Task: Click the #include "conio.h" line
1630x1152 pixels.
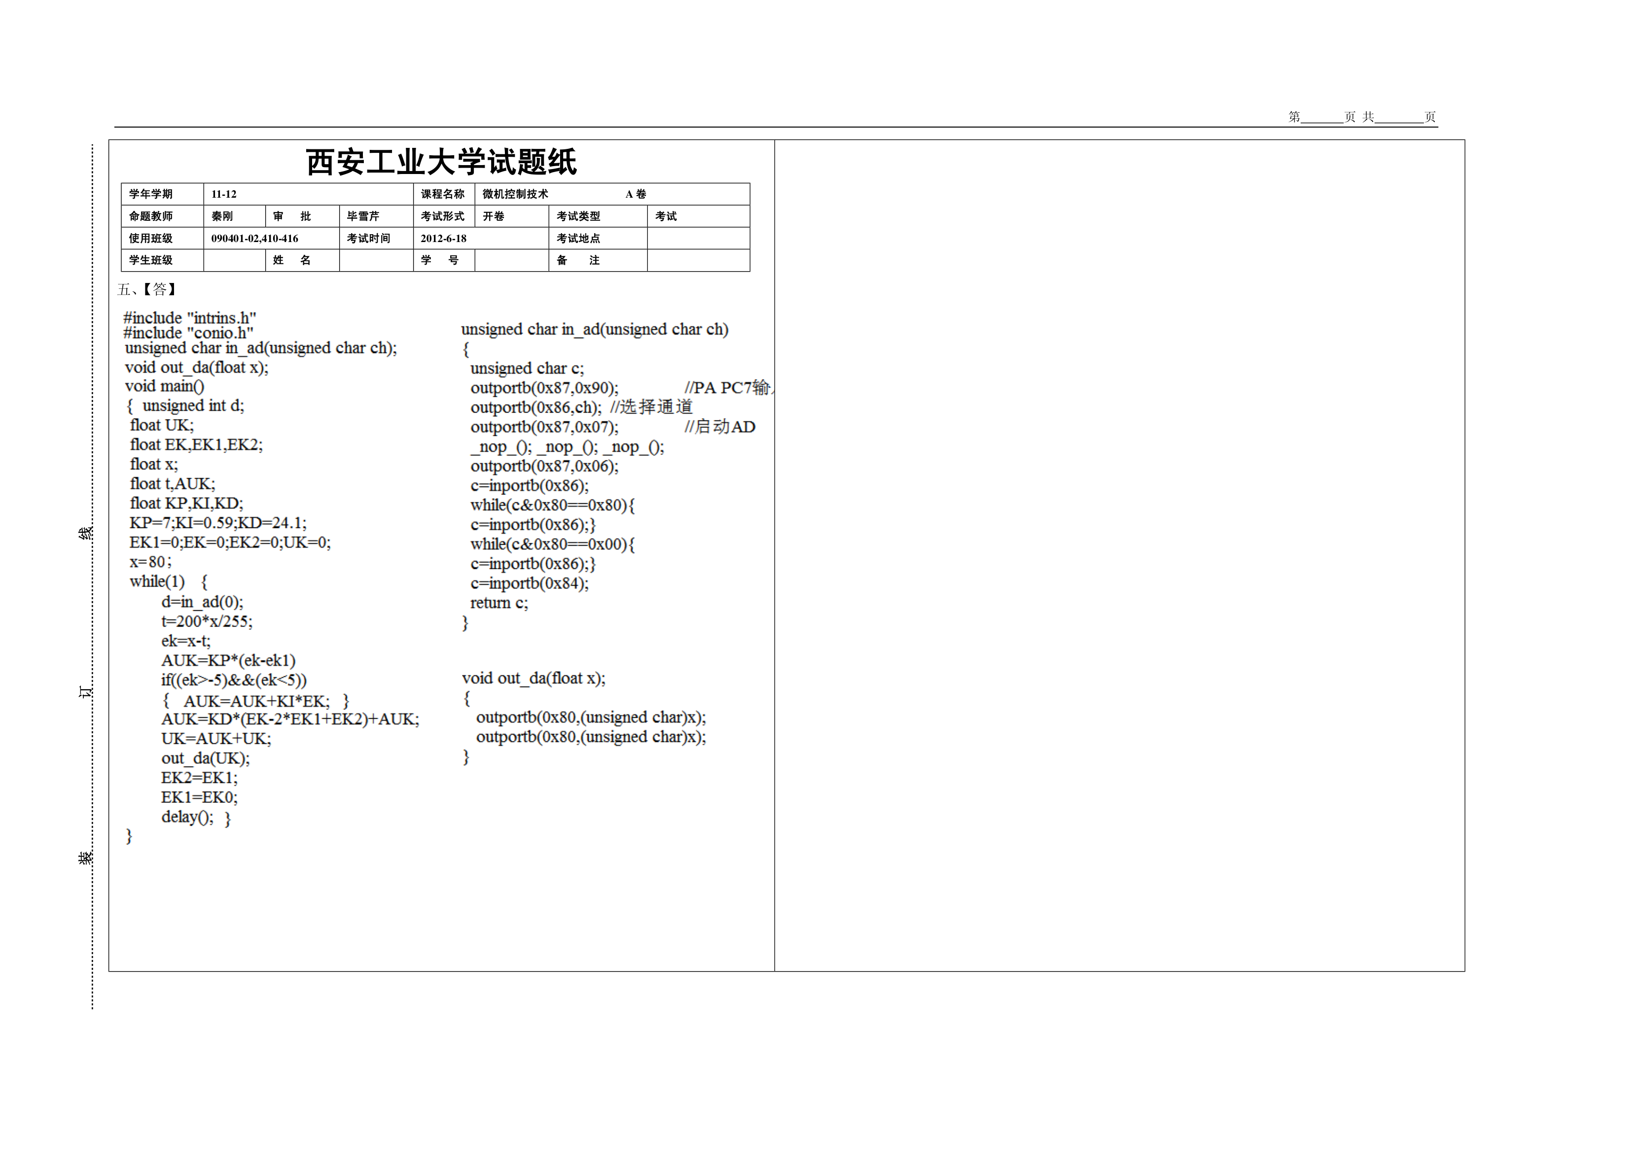Action: (x=188, y=332)
